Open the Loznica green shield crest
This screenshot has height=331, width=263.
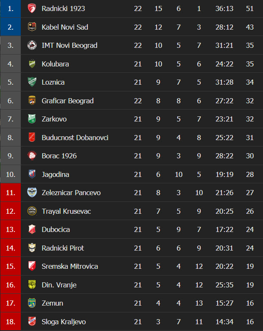click(32, 82)
